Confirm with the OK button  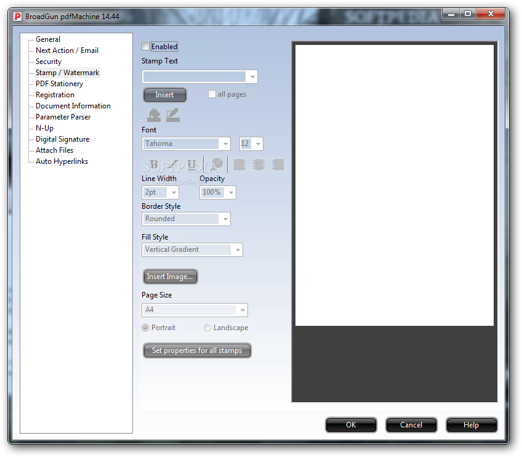pyautogui.click(x=351, y=425)
